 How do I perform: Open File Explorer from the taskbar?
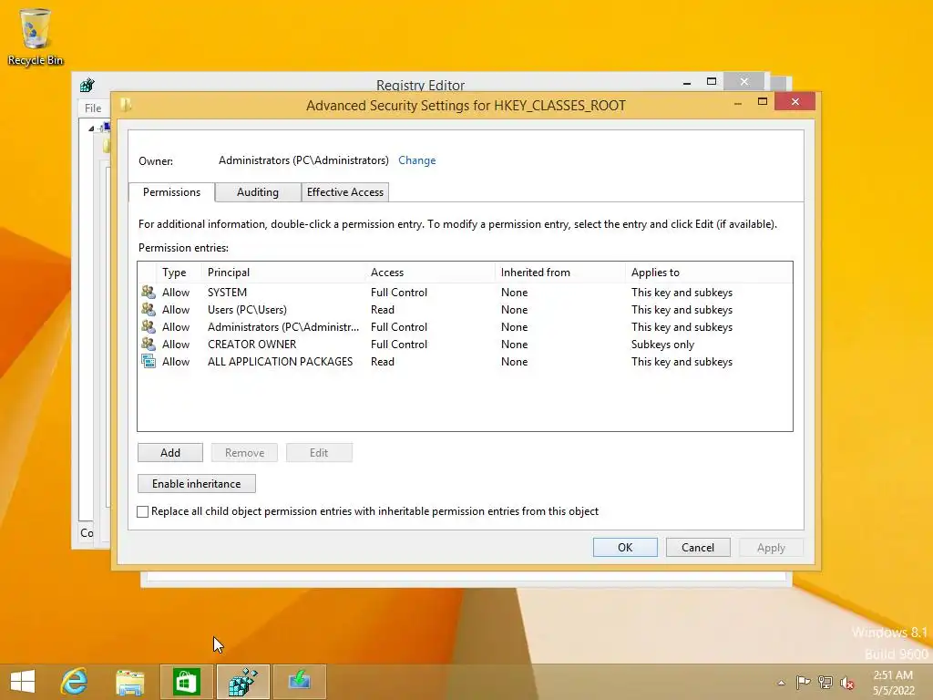129,682
